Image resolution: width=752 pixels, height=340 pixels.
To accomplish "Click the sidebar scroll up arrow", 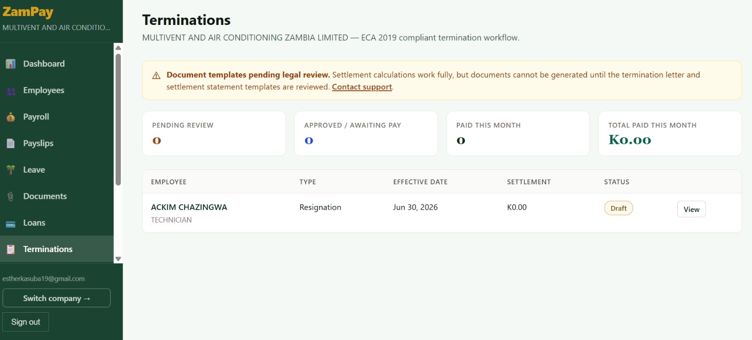I will click(118, 47).
